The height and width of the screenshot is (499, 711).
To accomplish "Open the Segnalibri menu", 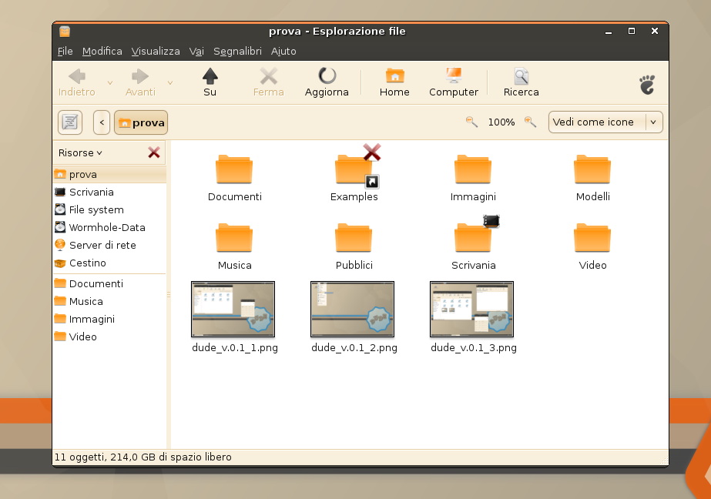I will click(237, 52).
